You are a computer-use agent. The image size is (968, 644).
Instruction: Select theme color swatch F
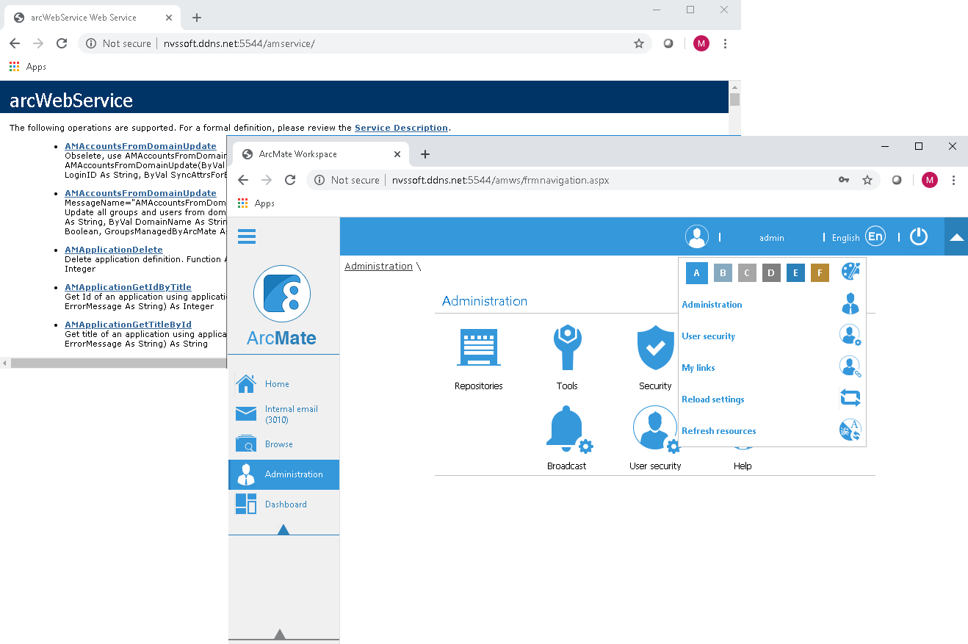point(820,272)
